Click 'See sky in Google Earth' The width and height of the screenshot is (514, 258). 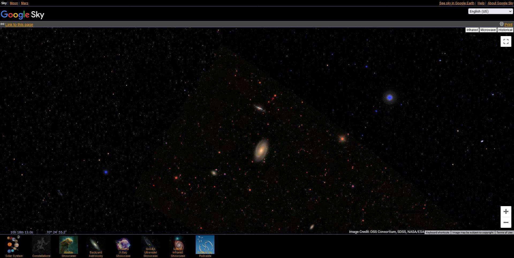click(456, 3)
